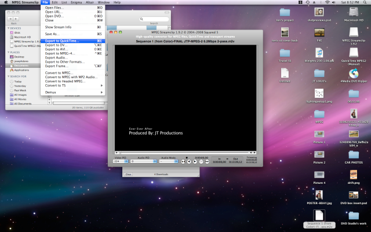371x232 pixels.
Task: Choose Export Audio menu entry
Action: [73, 57]
